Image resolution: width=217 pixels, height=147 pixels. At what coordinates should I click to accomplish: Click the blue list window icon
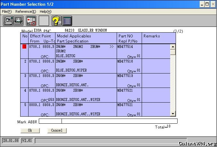pyautogui.click(x=67, y=21)
